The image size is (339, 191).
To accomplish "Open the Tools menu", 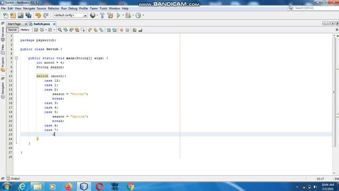I will tap(103, 8).
